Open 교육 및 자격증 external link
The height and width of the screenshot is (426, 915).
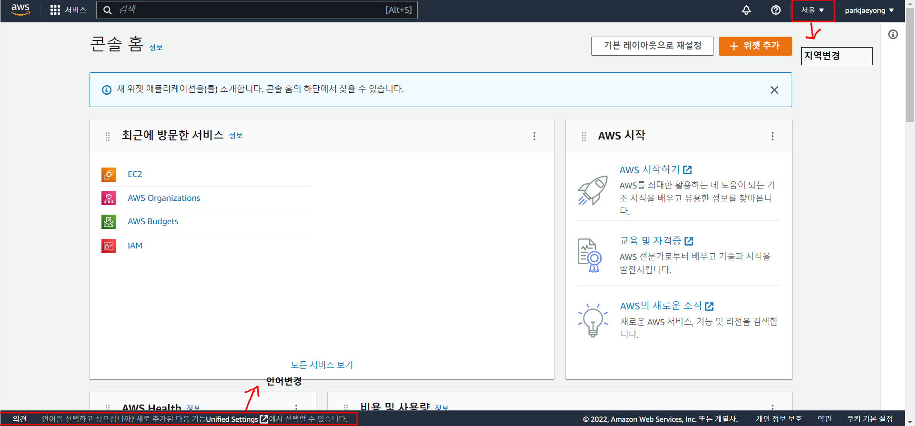click(x=656, y=241)
